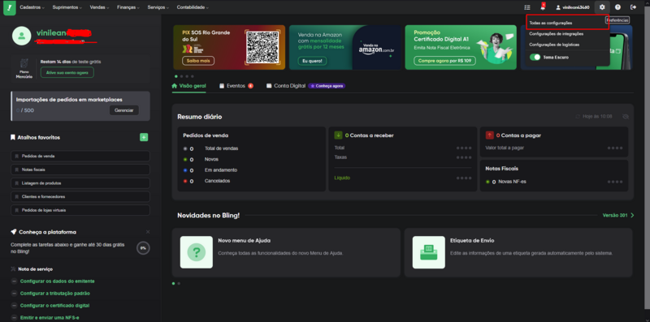
Task: Open Configurar o certificado digital link
Action: pyautogui.click(x=54, y=306)
